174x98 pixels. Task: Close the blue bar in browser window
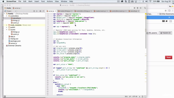(169, 17)
